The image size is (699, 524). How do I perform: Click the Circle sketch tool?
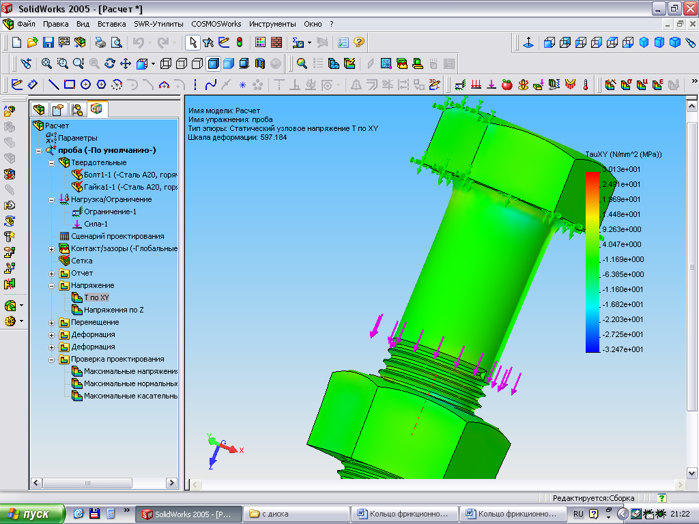pos(85,84)
